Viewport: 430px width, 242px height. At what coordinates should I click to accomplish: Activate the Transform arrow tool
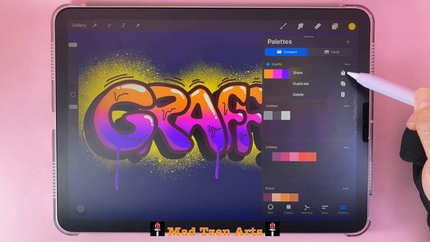point(138,26)
